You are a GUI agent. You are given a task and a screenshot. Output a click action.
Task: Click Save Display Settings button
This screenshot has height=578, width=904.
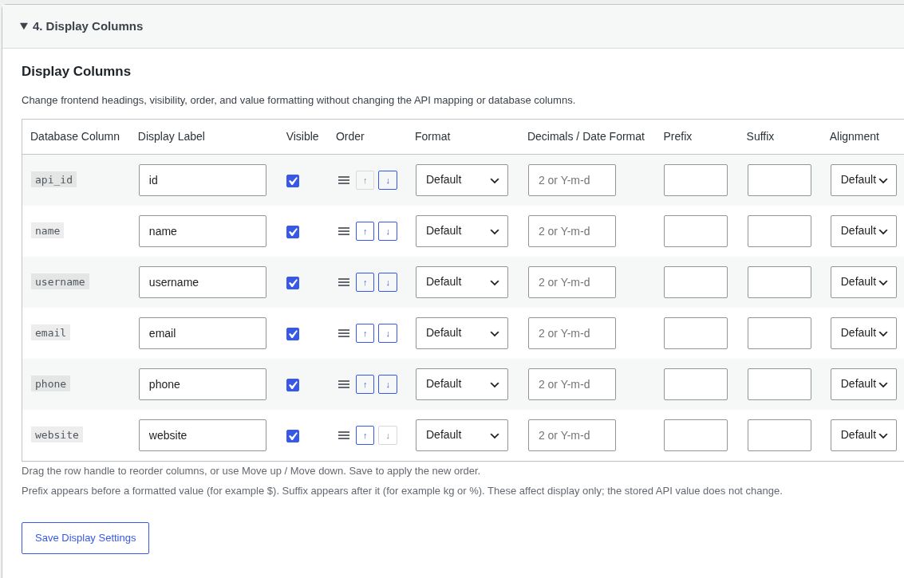coord(85,538)
